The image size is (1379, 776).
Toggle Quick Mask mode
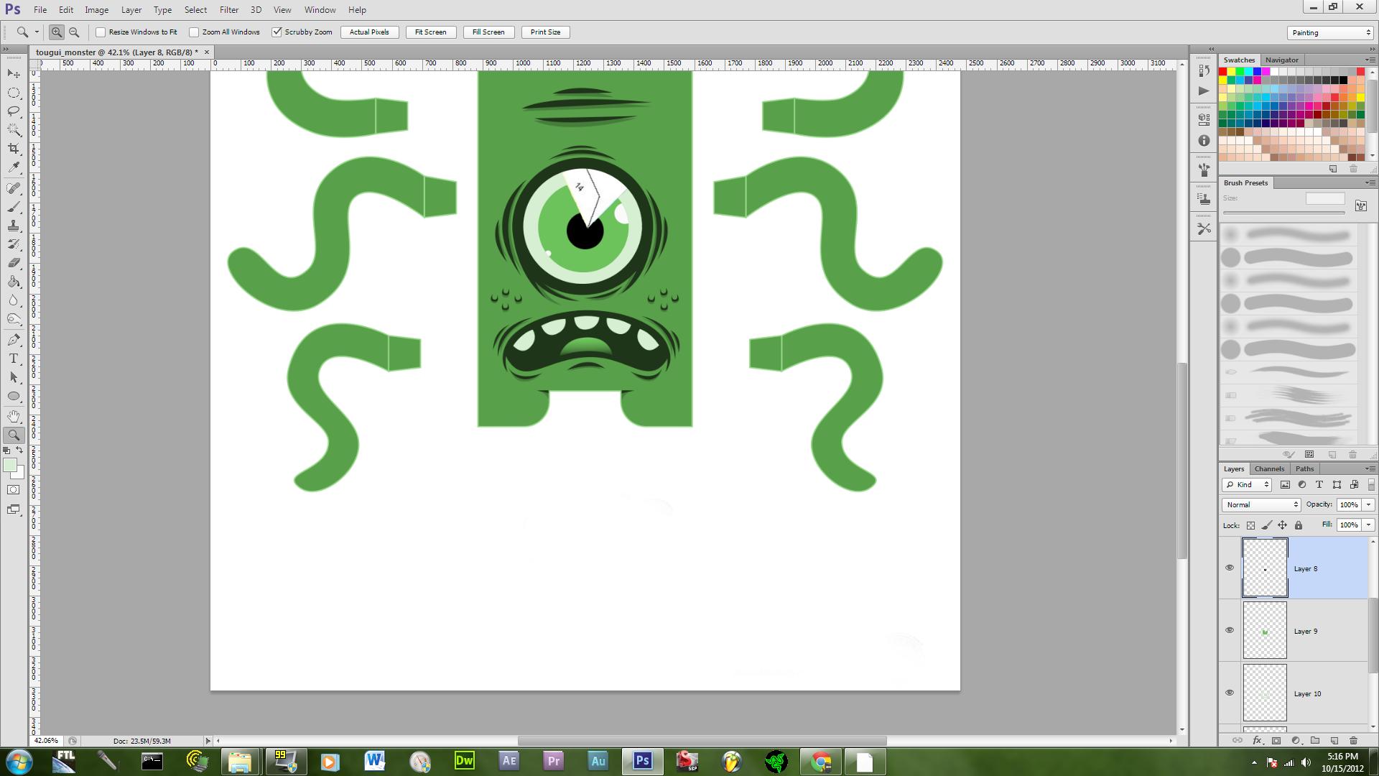pos(14,490)
